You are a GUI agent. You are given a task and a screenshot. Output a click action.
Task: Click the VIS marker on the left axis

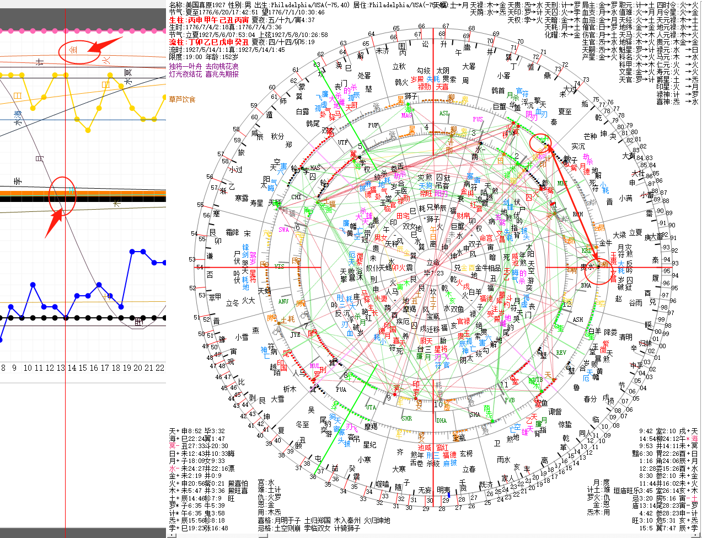(x=280, y=267)
